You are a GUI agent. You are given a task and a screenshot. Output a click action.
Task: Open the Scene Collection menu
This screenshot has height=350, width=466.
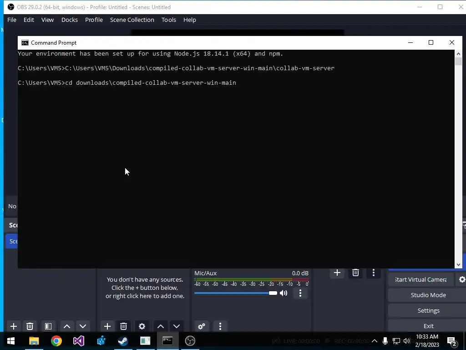(x=132, y=20)
